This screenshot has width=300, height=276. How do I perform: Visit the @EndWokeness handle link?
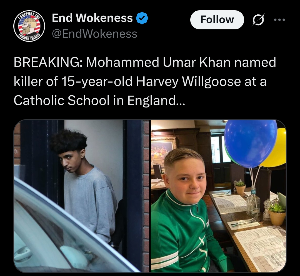pyautogui.click(x=94, y=34)
